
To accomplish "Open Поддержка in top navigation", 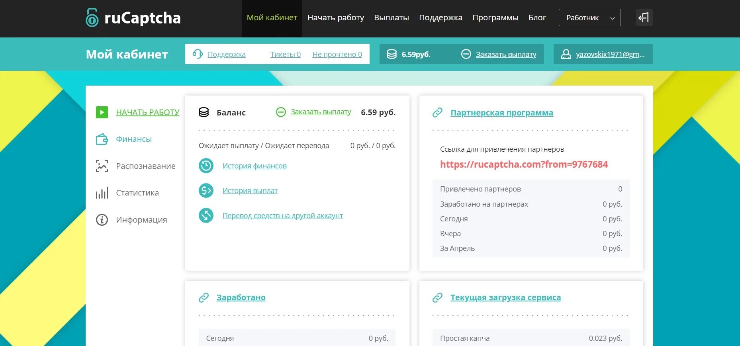I will pyautogui.click(x=440, y=18).
